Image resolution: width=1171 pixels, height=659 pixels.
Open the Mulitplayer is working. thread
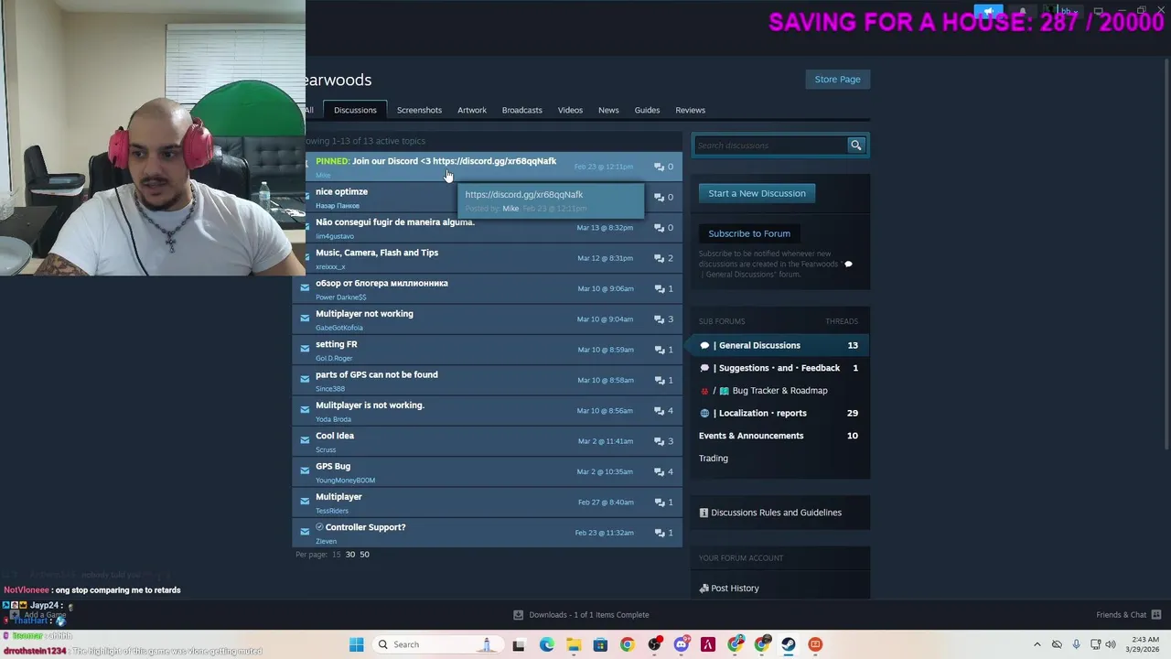370,405
